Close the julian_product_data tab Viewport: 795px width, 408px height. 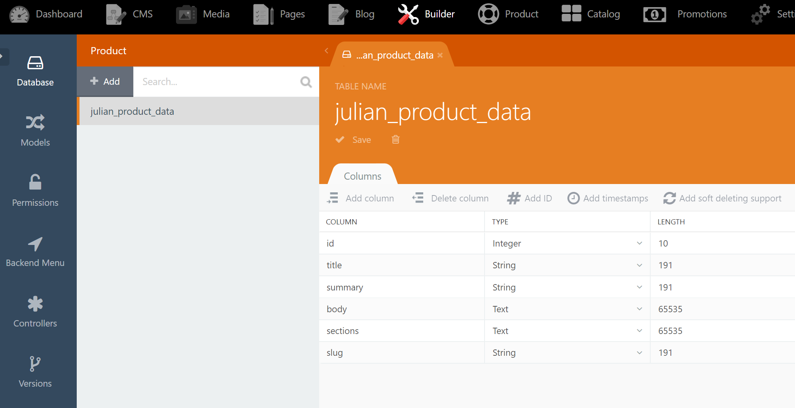[x=440, y=55]
